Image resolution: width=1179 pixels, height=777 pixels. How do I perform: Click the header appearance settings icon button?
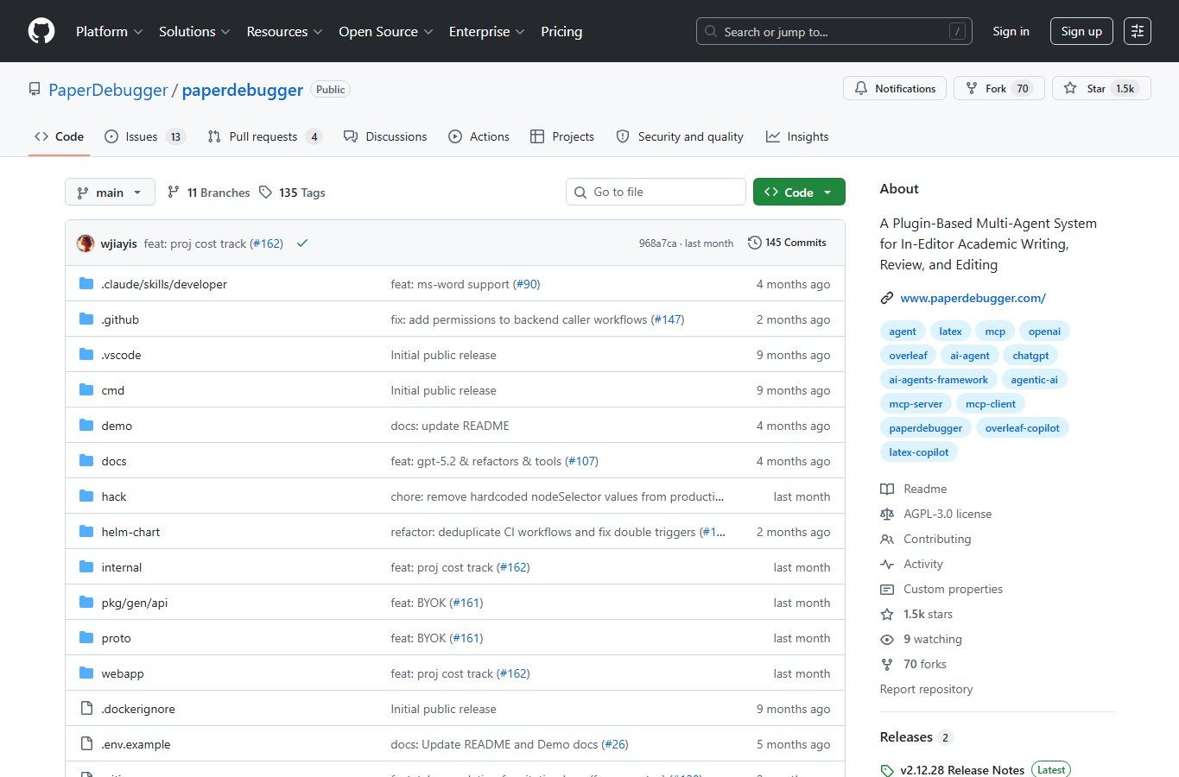click(x=1138, y=31)
